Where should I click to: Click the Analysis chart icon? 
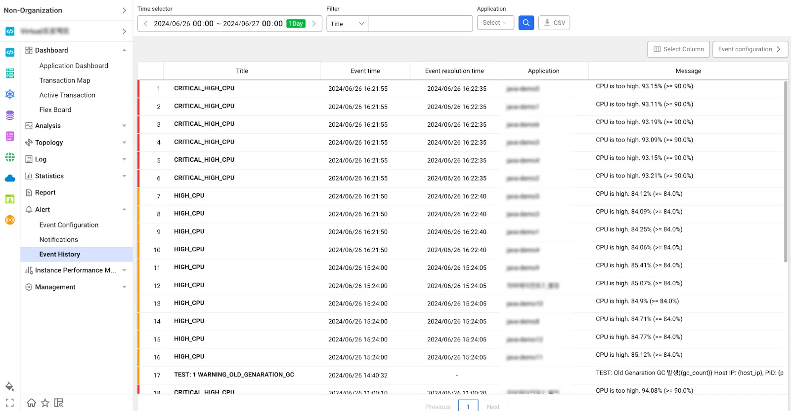click(29, 126)
